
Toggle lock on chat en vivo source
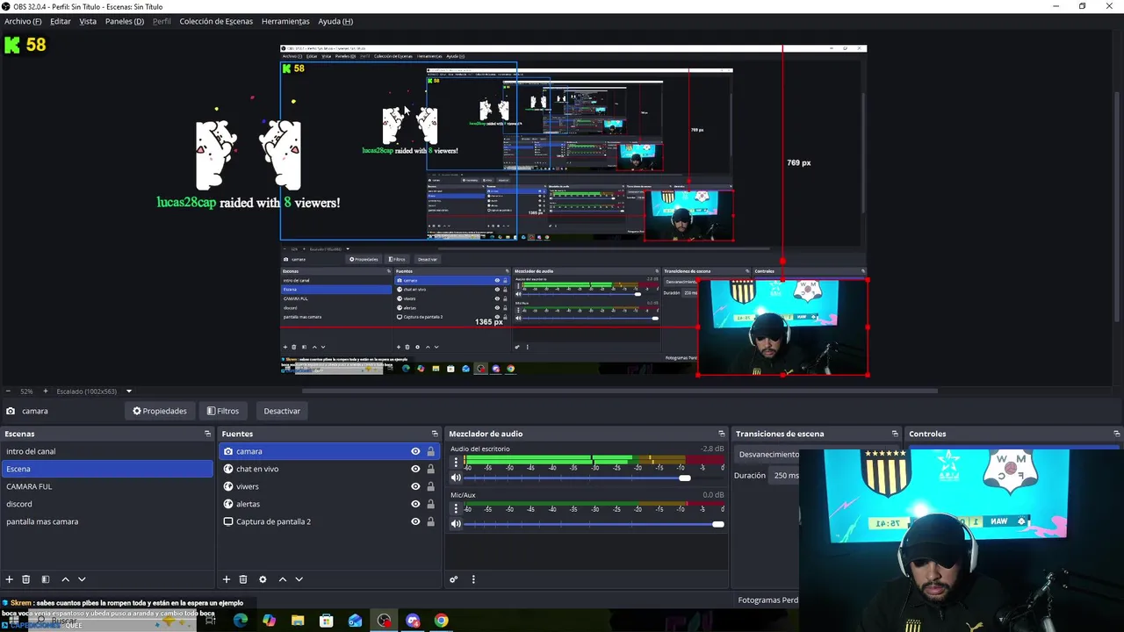point(430,469)
